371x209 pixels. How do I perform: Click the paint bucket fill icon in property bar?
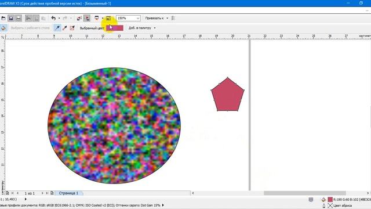[x=3, y=28]
